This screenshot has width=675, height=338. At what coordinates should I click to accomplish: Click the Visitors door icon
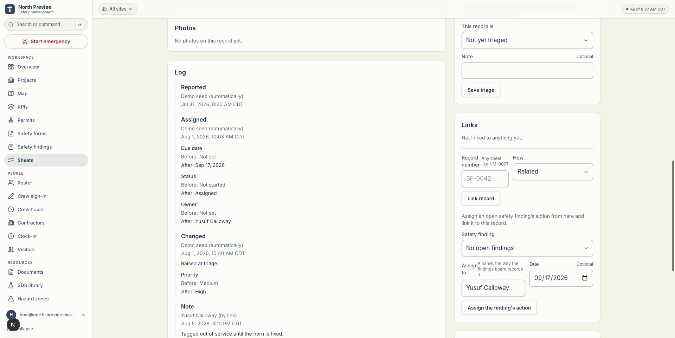coord(11,249)
